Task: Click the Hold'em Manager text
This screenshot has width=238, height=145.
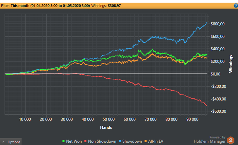Action: pos(210,141)
